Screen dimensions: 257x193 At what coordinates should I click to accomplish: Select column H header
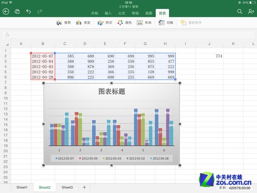pos(165,44)
